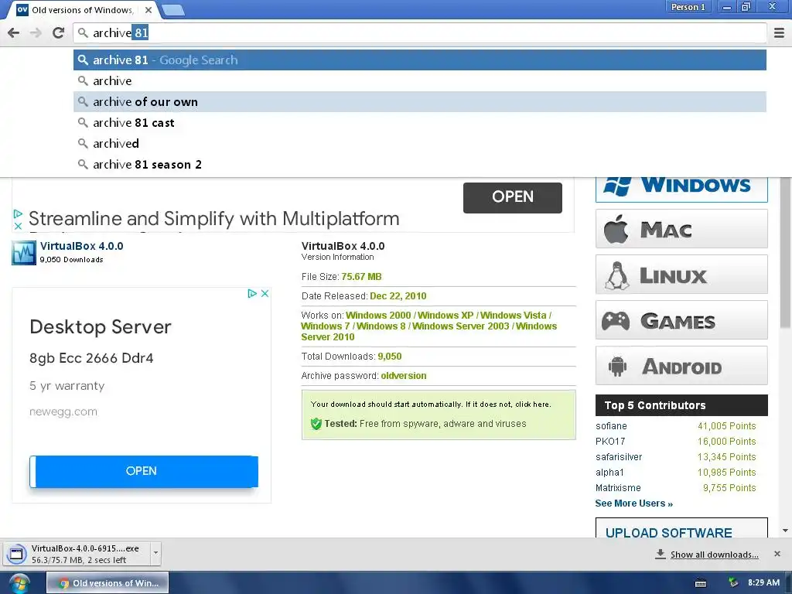The width and height of the screenshot is (792, 594).
Task: Click the network tray icon
Action: tap(733, 583)
